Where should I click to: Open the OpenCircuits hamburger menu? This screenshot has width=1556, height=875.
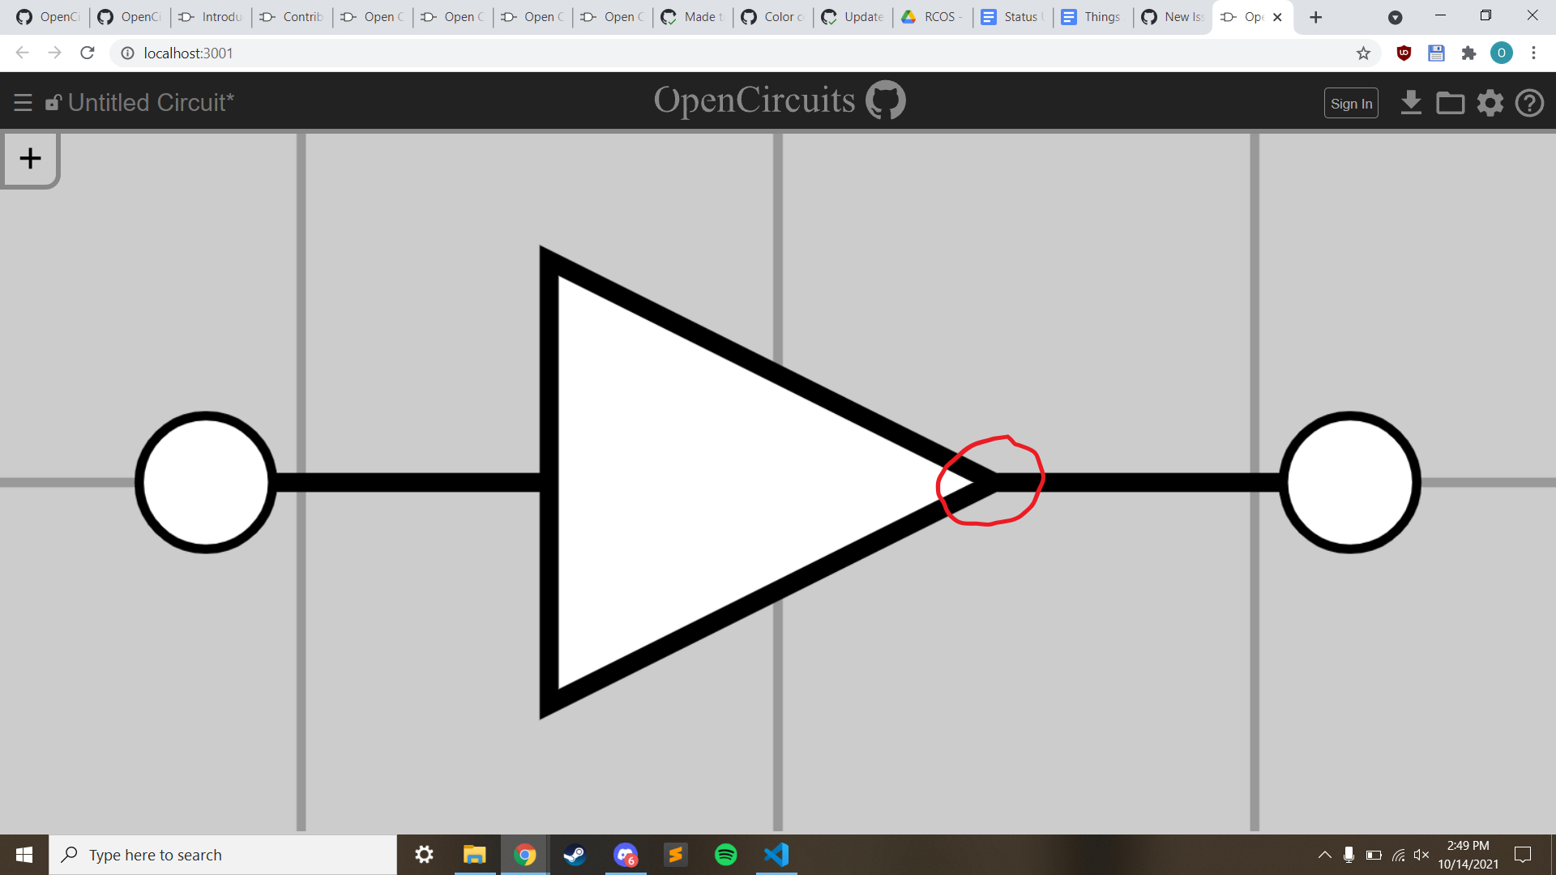point(22,102)
